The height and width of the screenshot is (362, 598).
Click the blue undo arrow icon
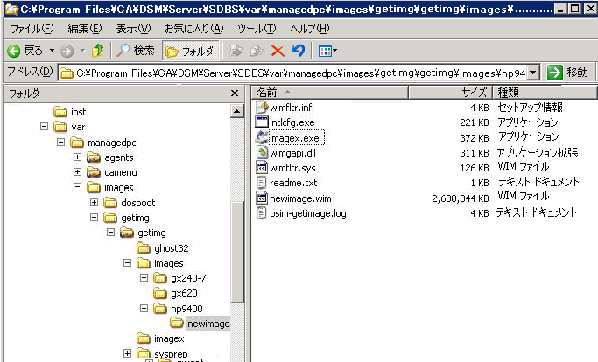298,51
